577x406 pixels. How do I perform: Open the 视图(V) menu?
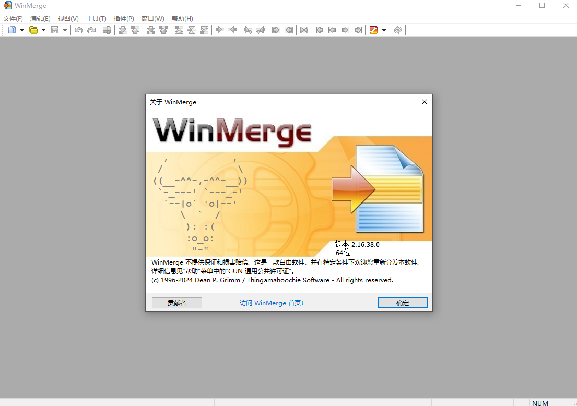(x=68, y=18)
